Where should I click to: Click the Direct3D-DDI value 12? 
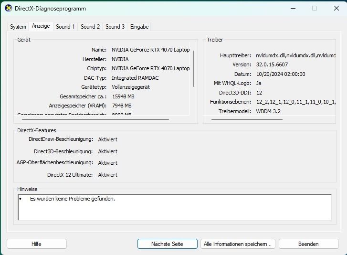pyautogui.click(x=259, y=93)
